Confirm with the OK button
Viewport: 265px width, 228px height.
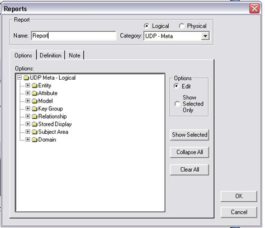[239, 196]
